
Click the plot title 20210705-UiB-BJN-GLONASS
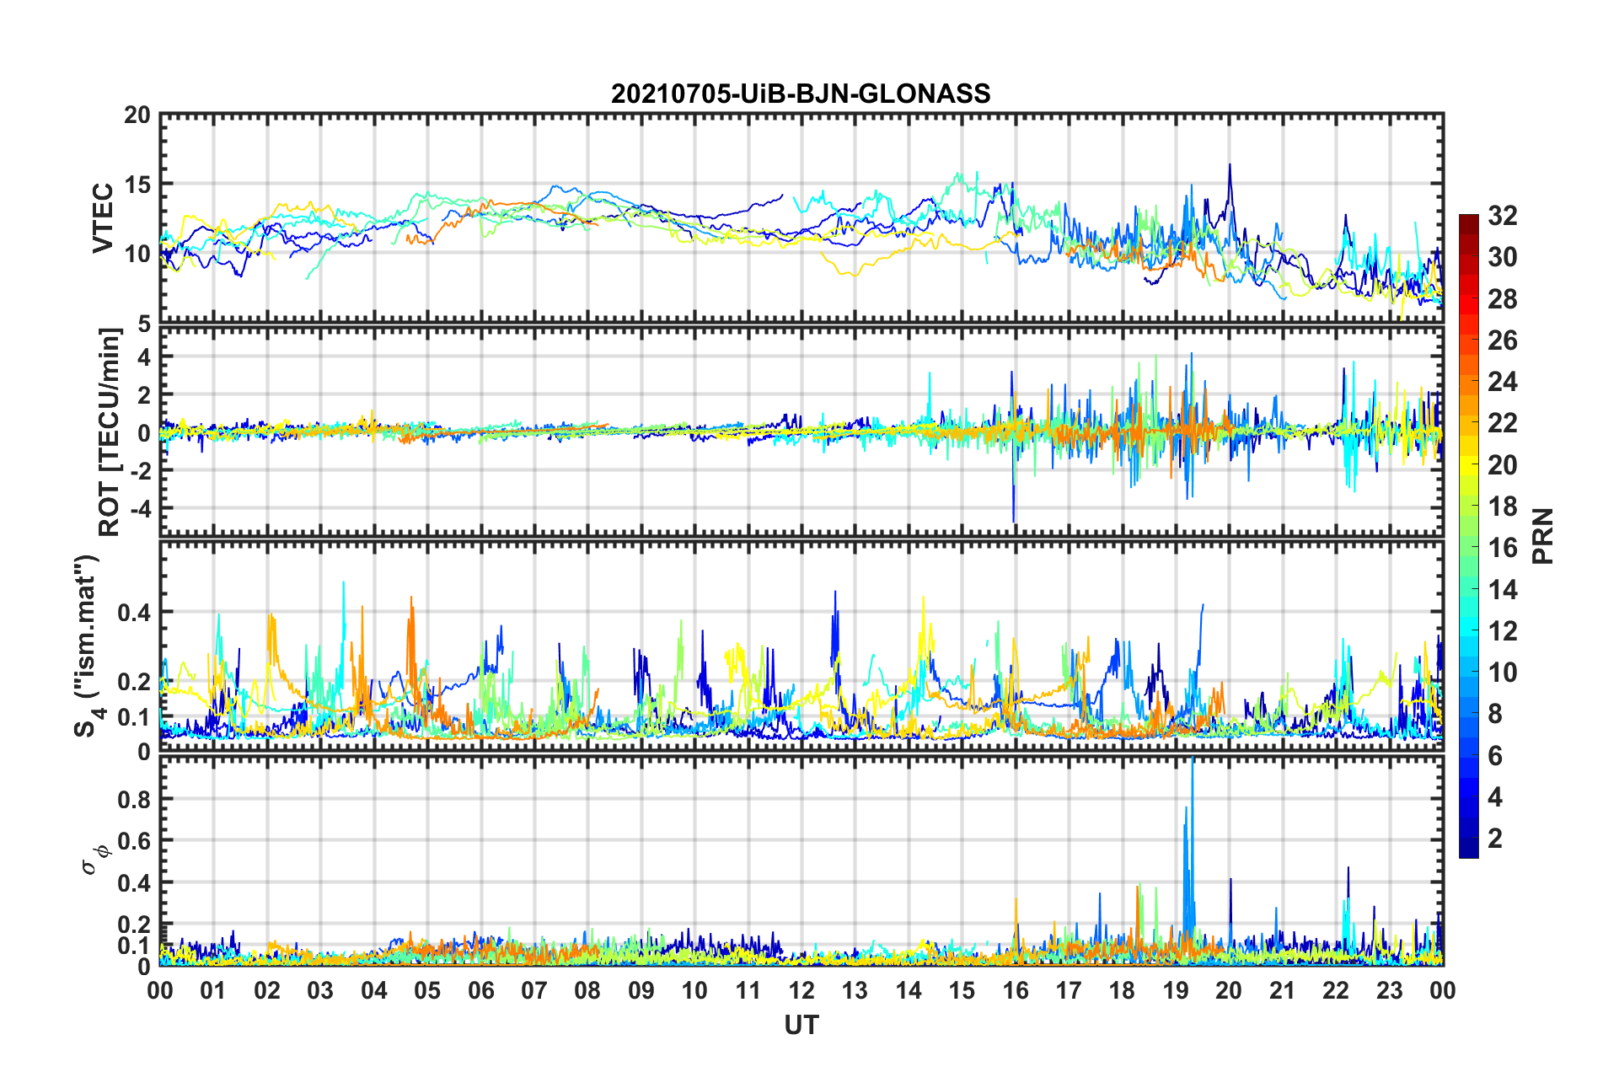pyautogui.click(x=801, y=94)
